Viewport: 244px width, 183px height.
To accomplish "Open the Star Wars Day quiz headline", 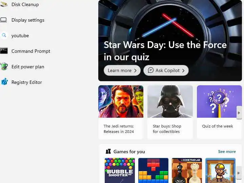I will [165, 51].
